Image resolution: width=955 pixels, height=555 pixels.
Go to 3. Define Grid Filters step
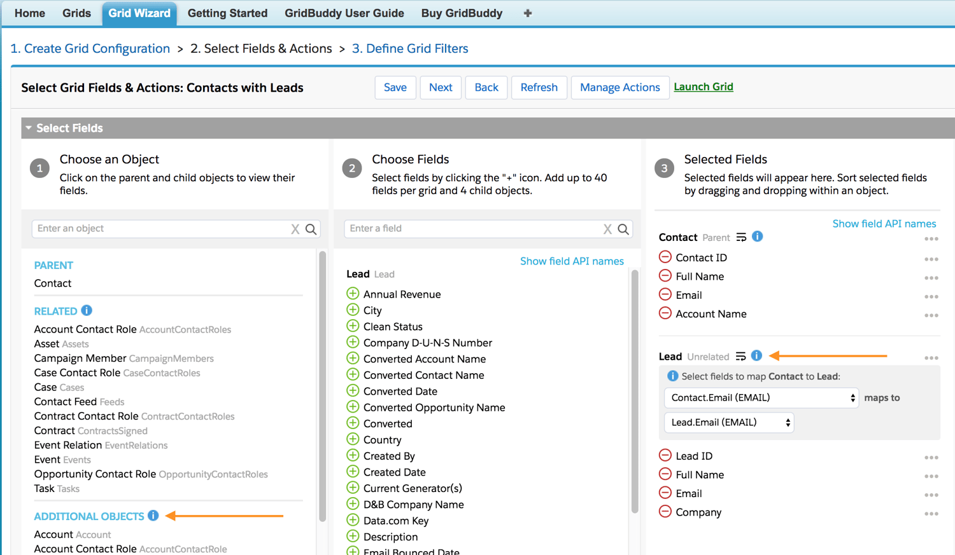(410, 49)
